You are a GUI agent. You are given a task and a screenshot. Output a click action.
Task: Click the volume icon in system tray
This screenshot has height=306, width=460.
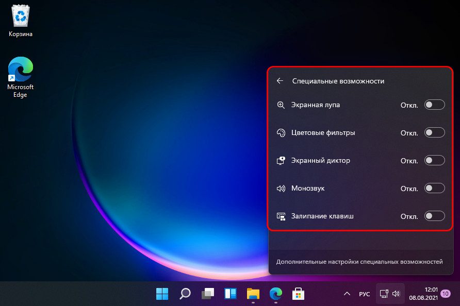[x=396, y=294]
